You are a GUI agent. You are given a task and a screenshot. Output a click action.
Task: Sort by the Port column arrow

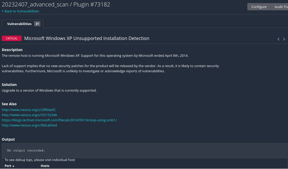pos(13,166)
